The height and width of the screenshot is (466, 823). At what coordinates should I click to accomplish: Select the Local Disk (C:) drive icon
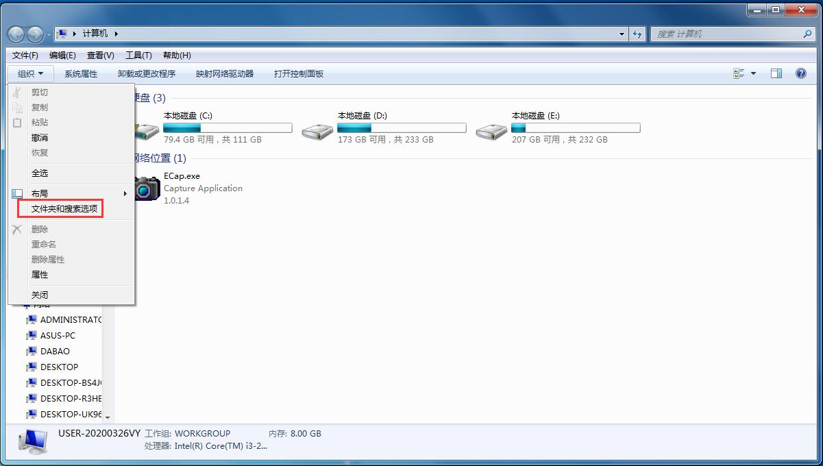coord(147,129)
